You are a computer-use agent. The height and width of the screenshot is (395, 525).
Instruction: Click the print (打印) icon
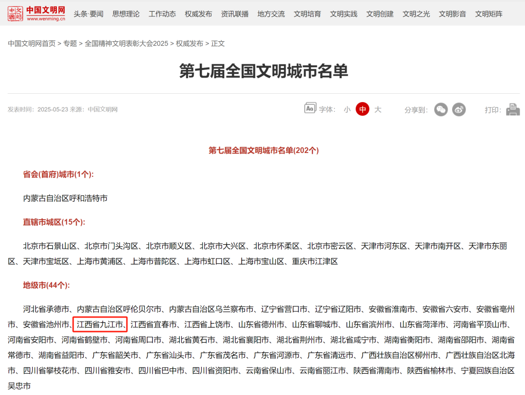pos(513,109)
